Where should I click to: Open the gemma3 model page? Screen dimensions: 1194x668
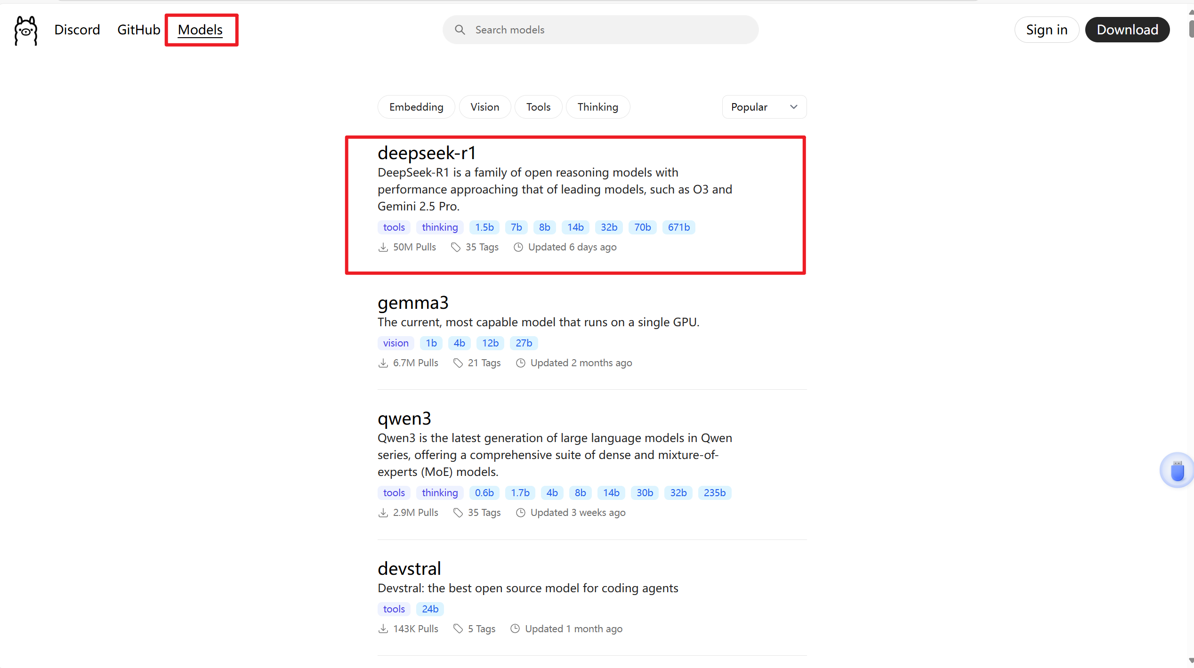tap(413, 303)
